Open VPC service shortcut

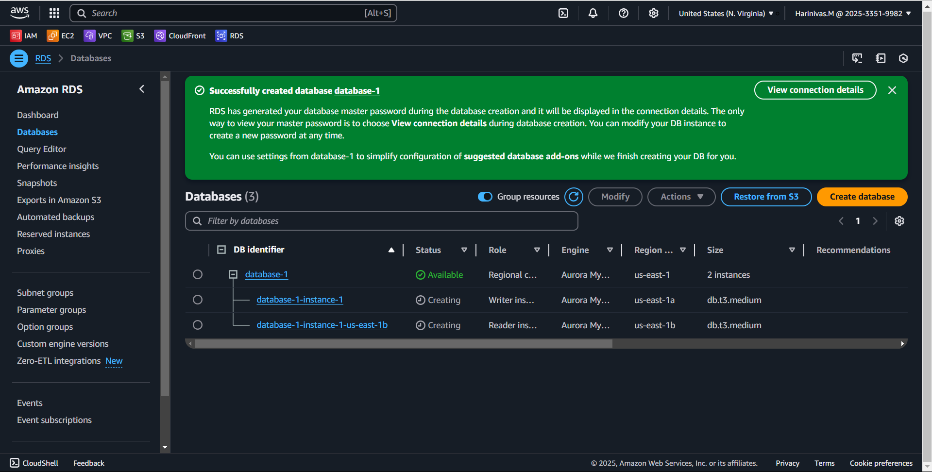(x=98, y=35)
